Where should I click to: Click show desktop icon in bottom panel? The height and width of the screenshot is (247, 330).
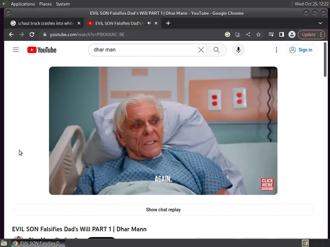tap(4, 243)
